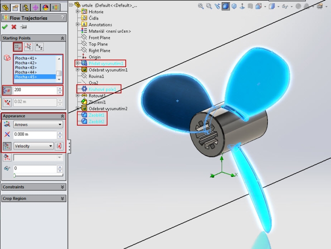Click the faces list scrollbar down arrow

click(x=59, y=80)
